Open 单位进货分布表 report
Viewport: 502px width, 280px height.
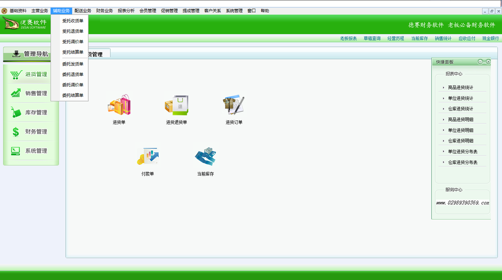463,152
